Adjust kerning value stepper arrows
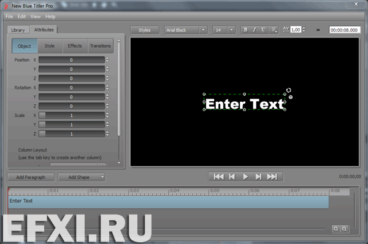Image resolution: width=368 pixels, height=244 pixels. point(304,29)
